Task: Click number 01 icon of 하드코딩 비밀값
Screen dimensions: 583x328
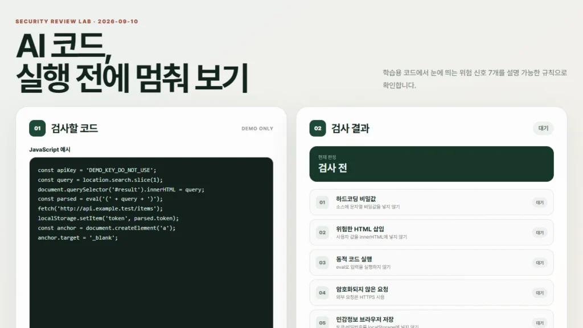Action: pos(322,202)
